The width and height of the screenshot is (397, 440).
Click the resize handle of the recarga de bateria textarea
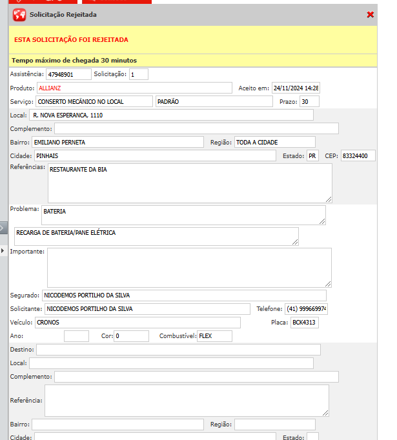[295, 242]
